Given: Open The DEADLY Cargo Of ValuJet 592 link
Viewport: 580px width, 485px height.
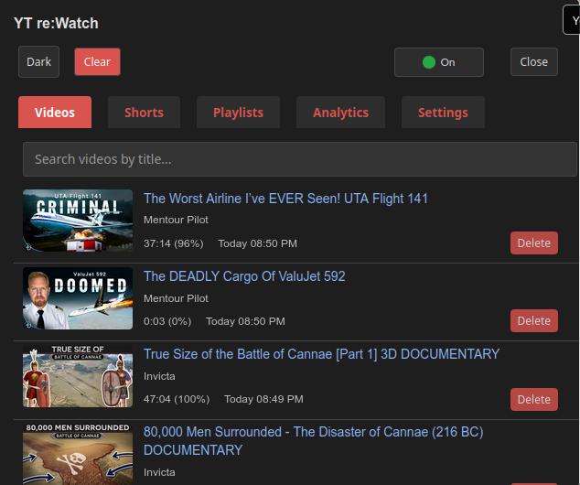Looking at the screenshot, I should (244, 276).
